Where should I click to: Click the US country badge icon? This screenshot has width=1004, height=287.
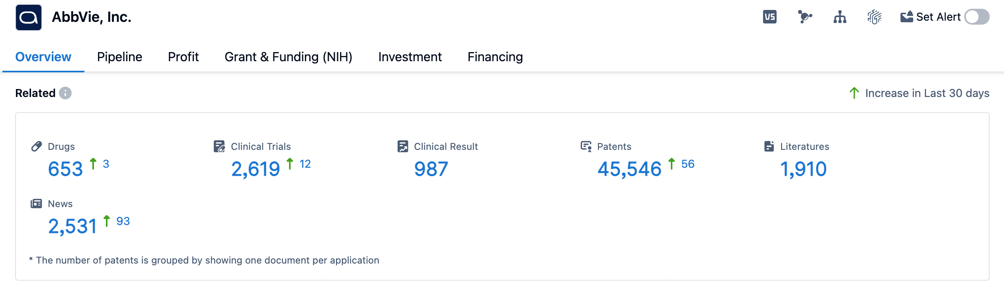tap(770, 17)
